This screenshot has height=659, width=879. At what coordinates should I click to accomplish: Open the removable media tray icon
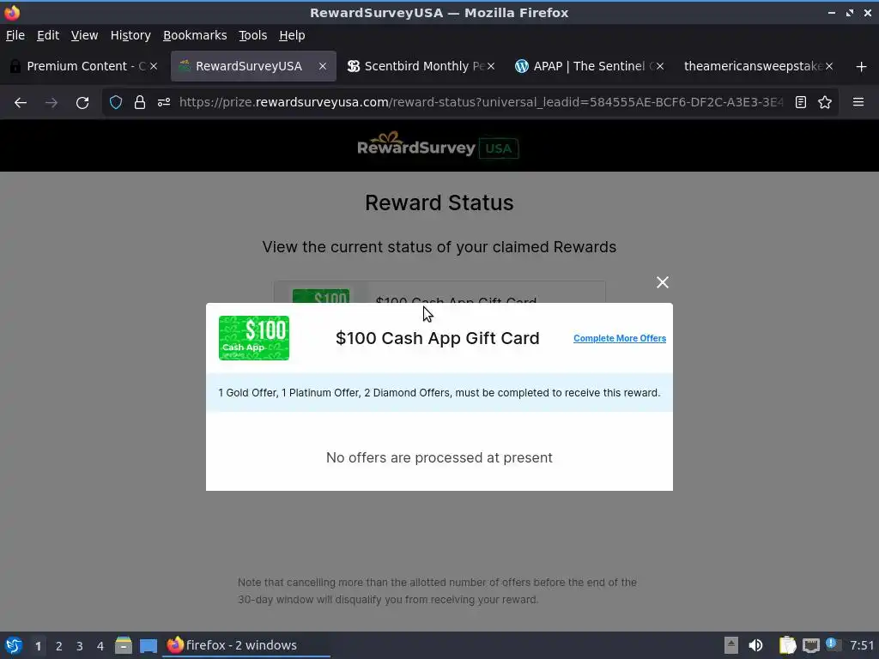(x=731, y=645)
